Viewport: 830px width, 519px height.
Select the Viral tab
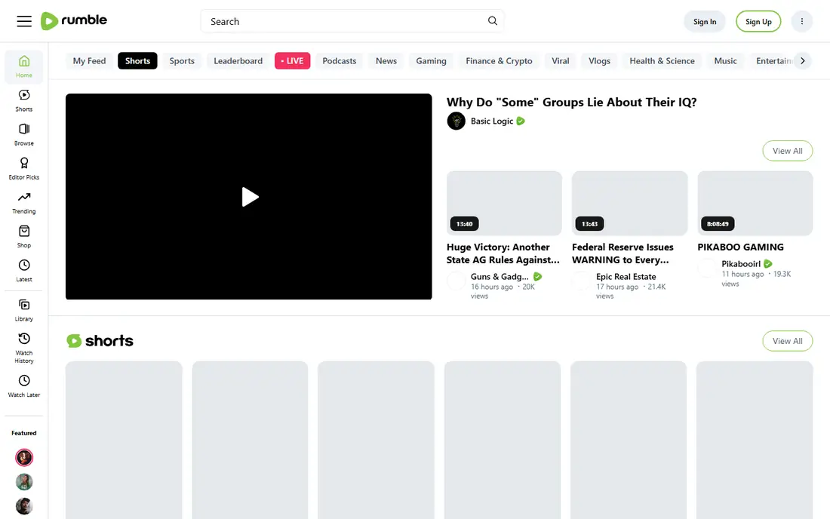pyautogui.click(x=560, y=61)
